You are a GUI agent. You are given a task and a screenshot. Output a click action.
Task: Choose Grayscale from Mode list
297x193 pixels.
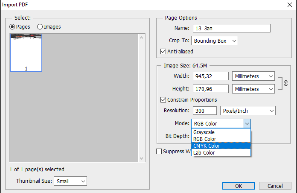coord(204,132)
